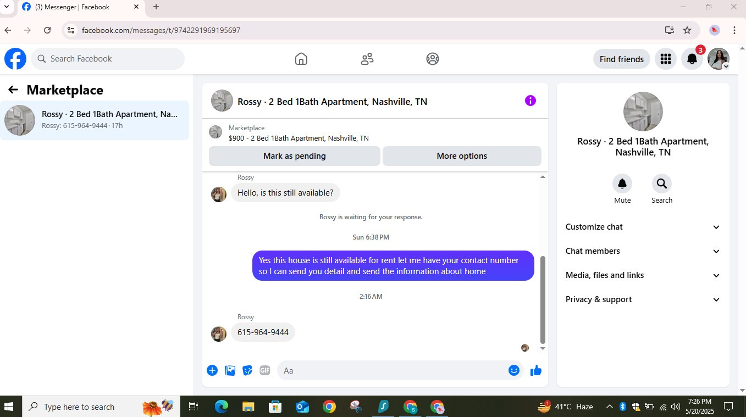This screenshot has height=417, width=746.
Task: Open tab search dropdown arrow
Action: point(7,7)
